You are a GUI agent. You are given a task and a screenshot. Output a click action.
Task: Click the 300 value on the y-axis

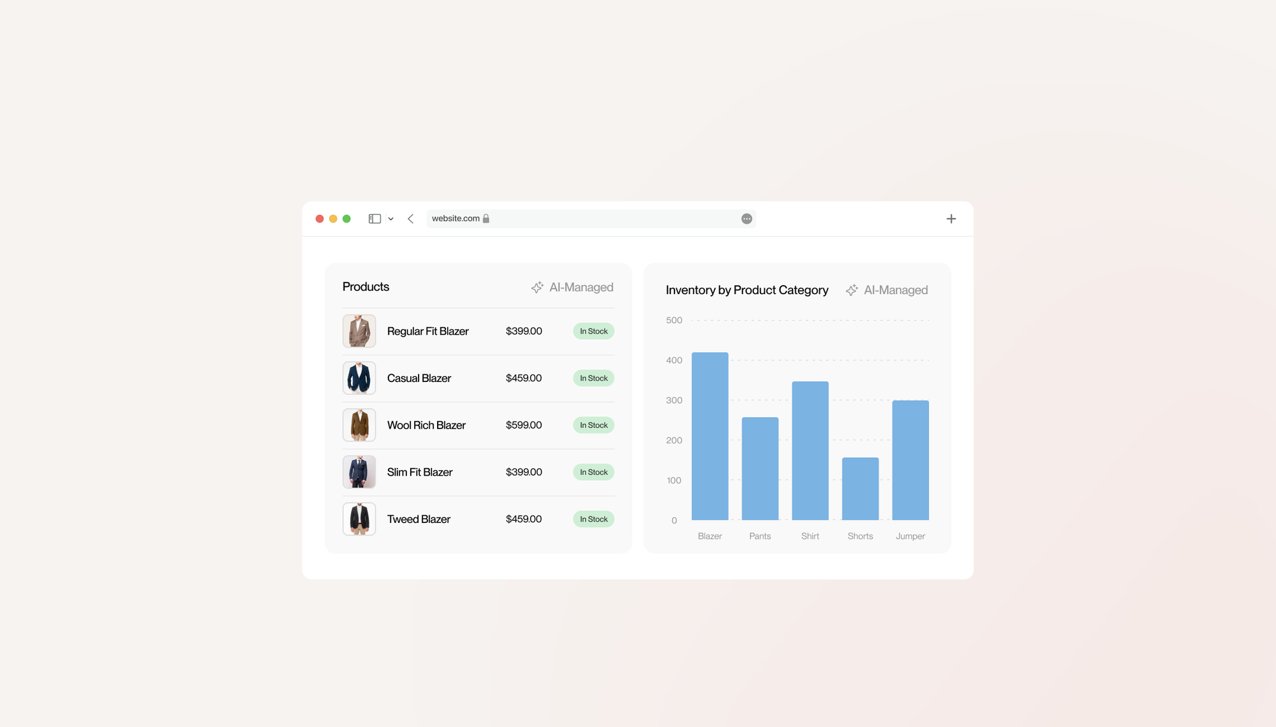[674, 400]
